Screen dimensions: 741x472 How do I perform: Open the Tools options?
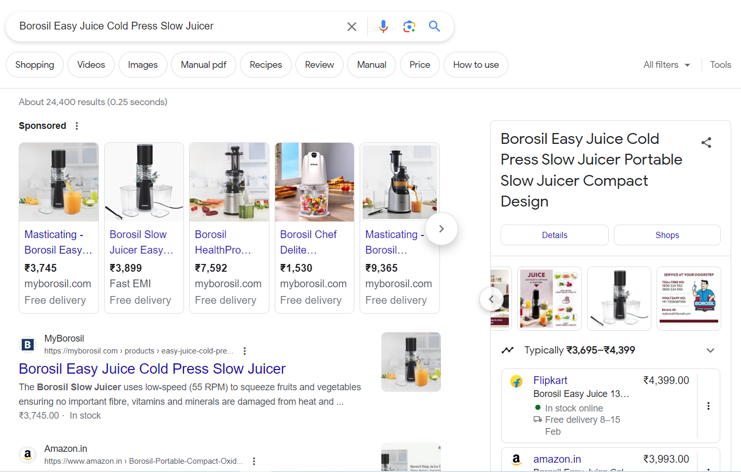720,65
